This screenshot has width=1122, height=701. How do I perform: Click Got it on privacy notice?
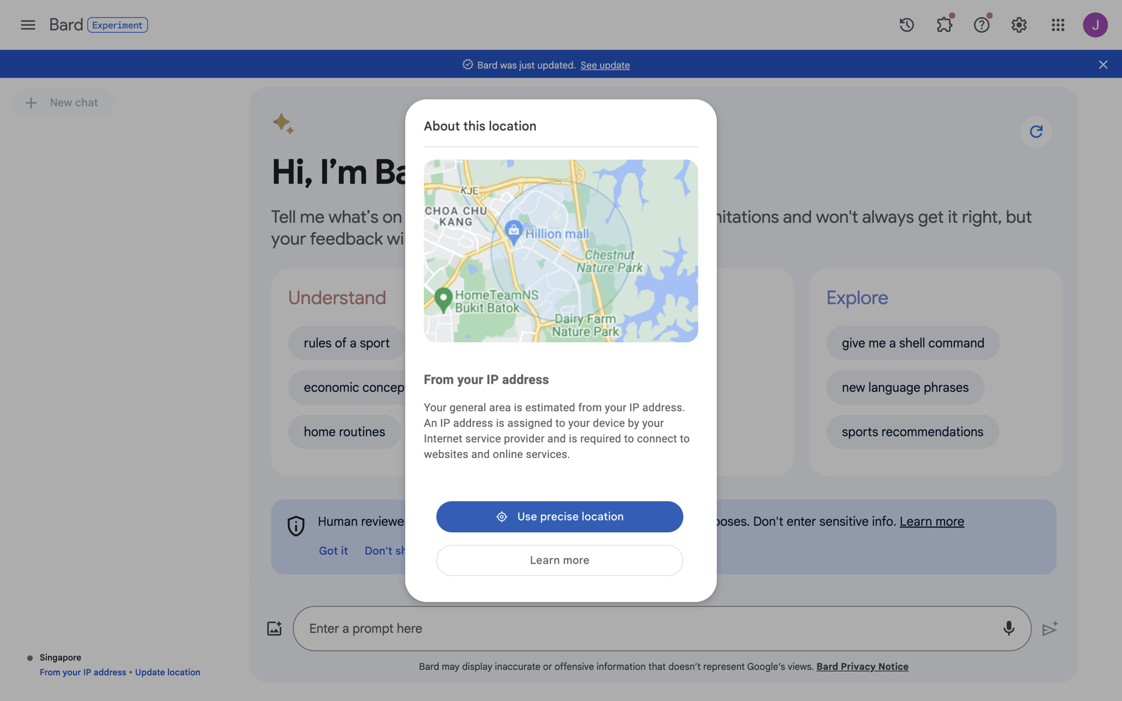[333, 550]
